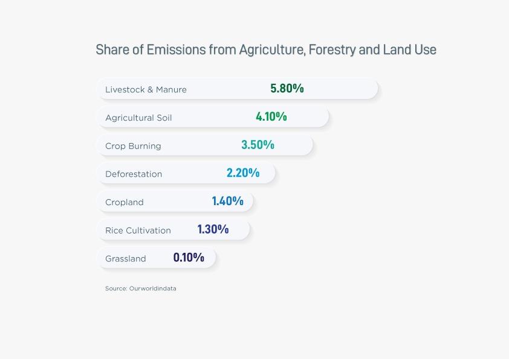Open the Ourworldindata source credit

click(x=140, y=288)
